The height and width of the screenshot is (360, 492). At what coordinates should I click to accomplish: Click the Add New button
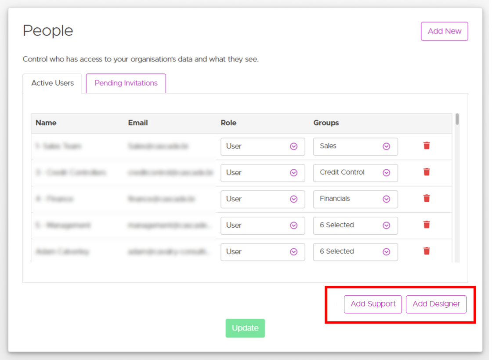(x=444, y=31)
